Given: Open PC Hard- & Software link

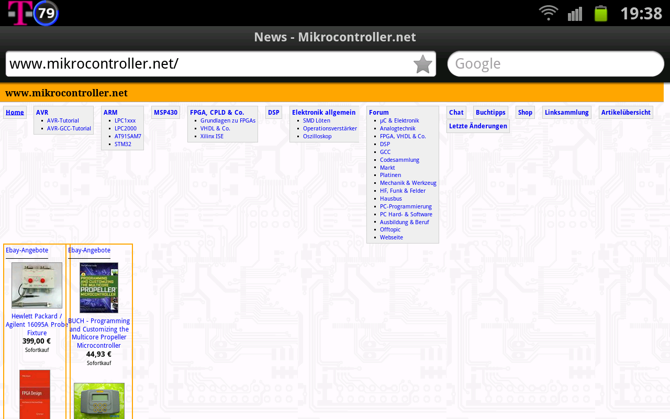Looking at the screenshot, I should tap(406, 214).
